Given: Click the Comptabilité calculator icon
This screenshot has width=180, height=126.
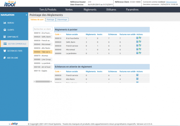Looking at the screenshot, I should (5, 37).
